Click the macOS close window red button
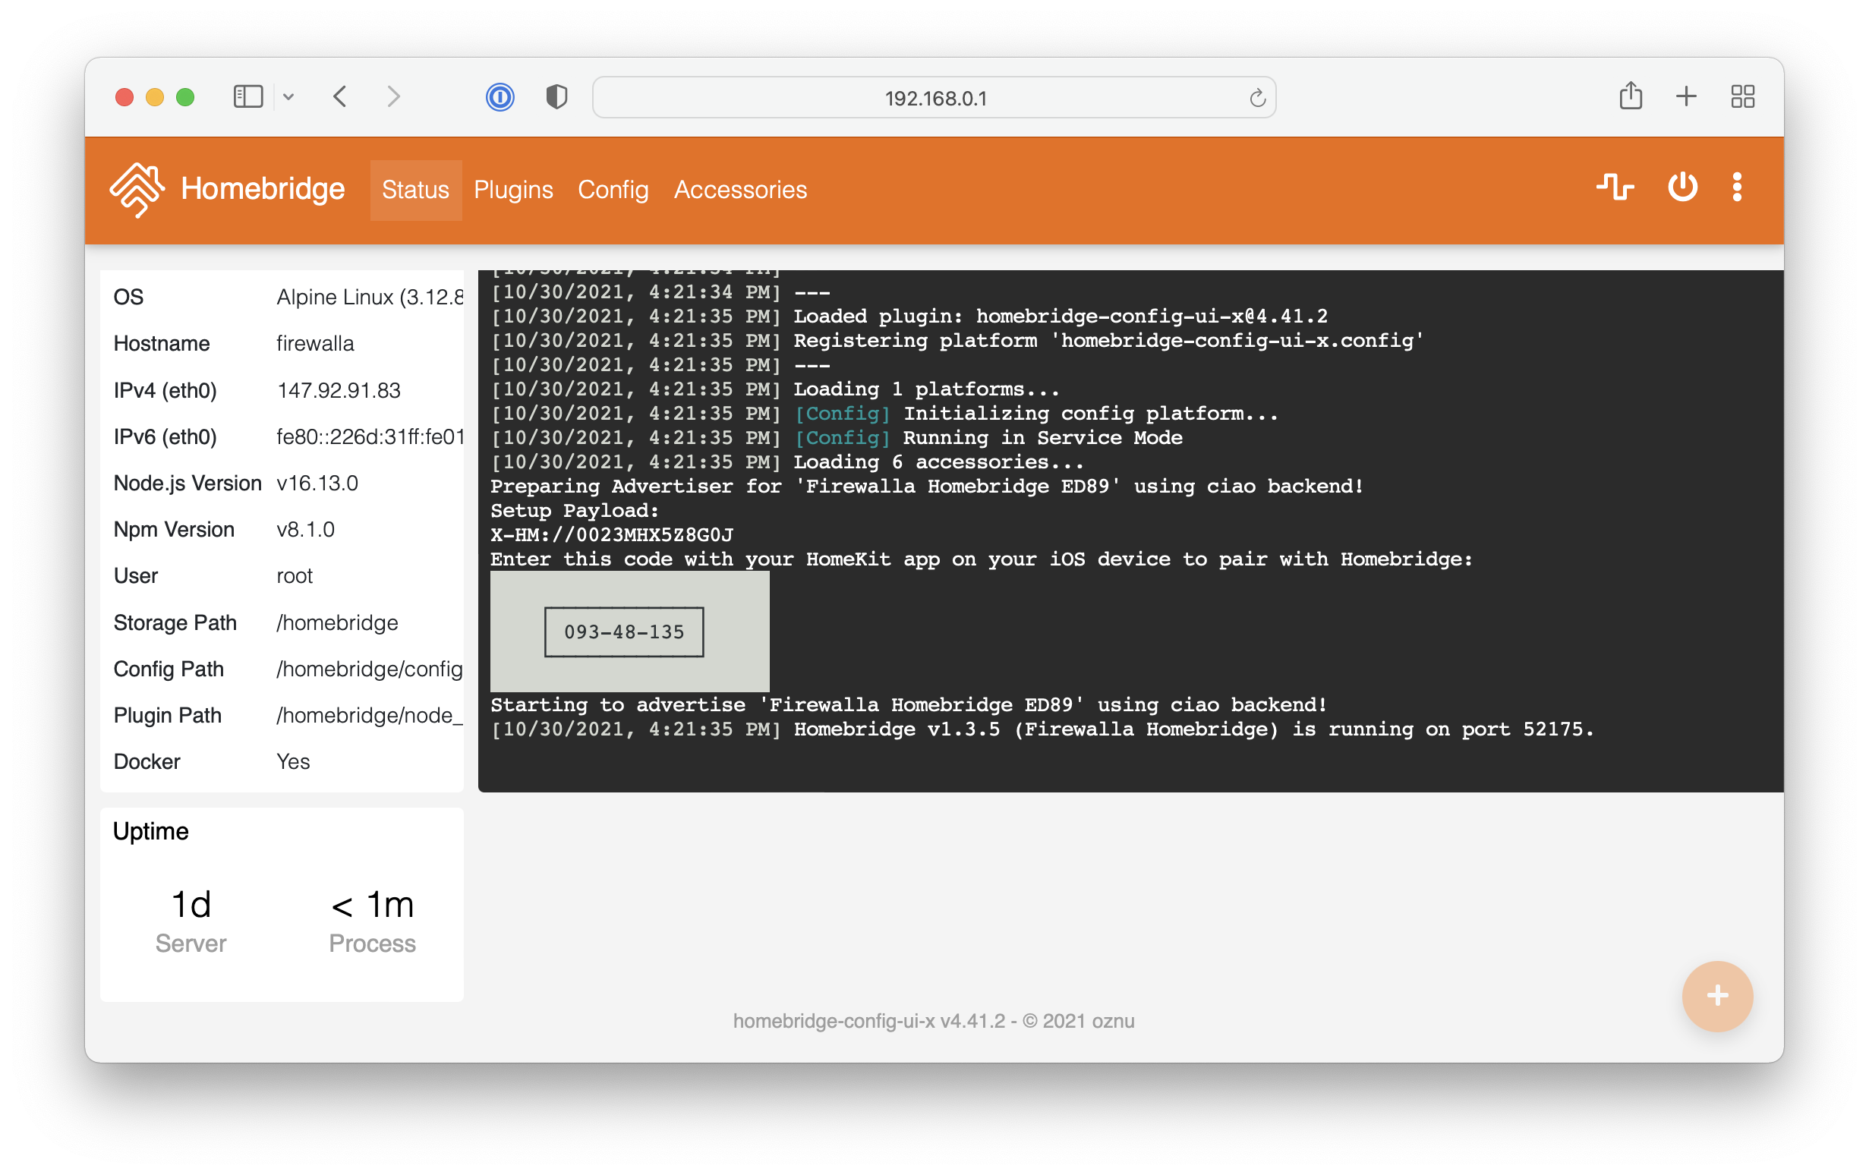The width and height of the screenshot is (1869, 1175). click(x=124, y=97)
